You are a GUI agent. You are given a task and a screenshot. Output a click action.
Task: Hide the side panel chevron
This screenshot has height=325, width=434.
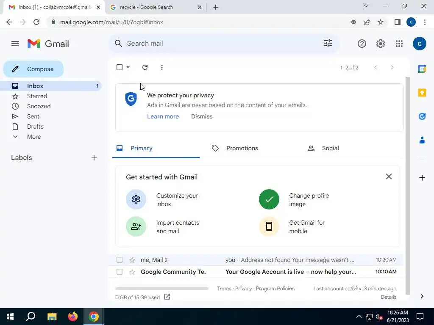(422, 296)
